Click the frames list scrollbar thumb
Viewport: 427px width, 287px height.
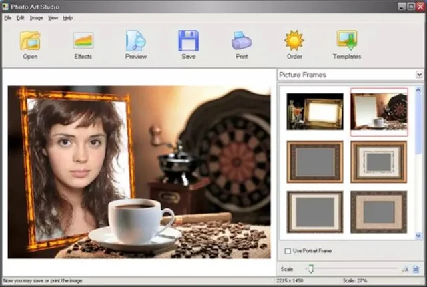coord(418,123)
